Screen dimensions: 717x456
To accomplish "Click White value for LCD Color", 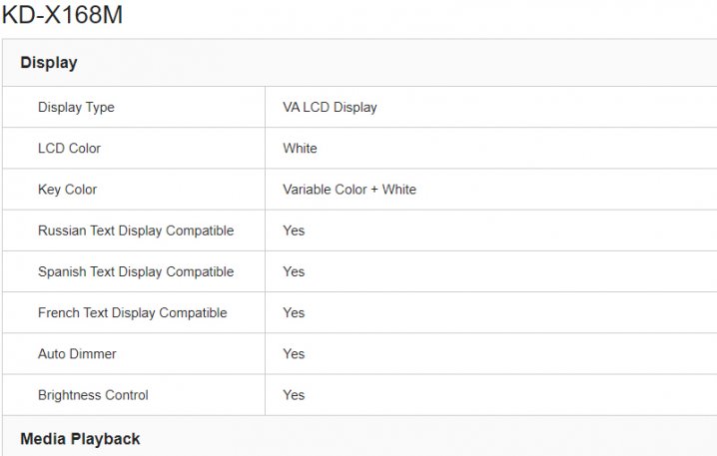I will 300,149.
